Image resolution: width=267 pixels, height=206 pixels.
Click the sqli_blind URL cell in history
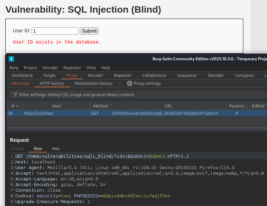(165, 113)
